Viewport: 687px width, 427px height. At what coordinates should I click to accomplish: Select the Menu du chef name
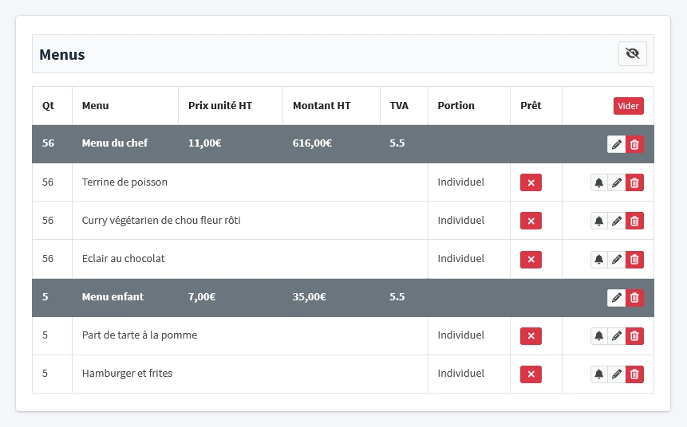pyautogui.click(x=115, y=143)
